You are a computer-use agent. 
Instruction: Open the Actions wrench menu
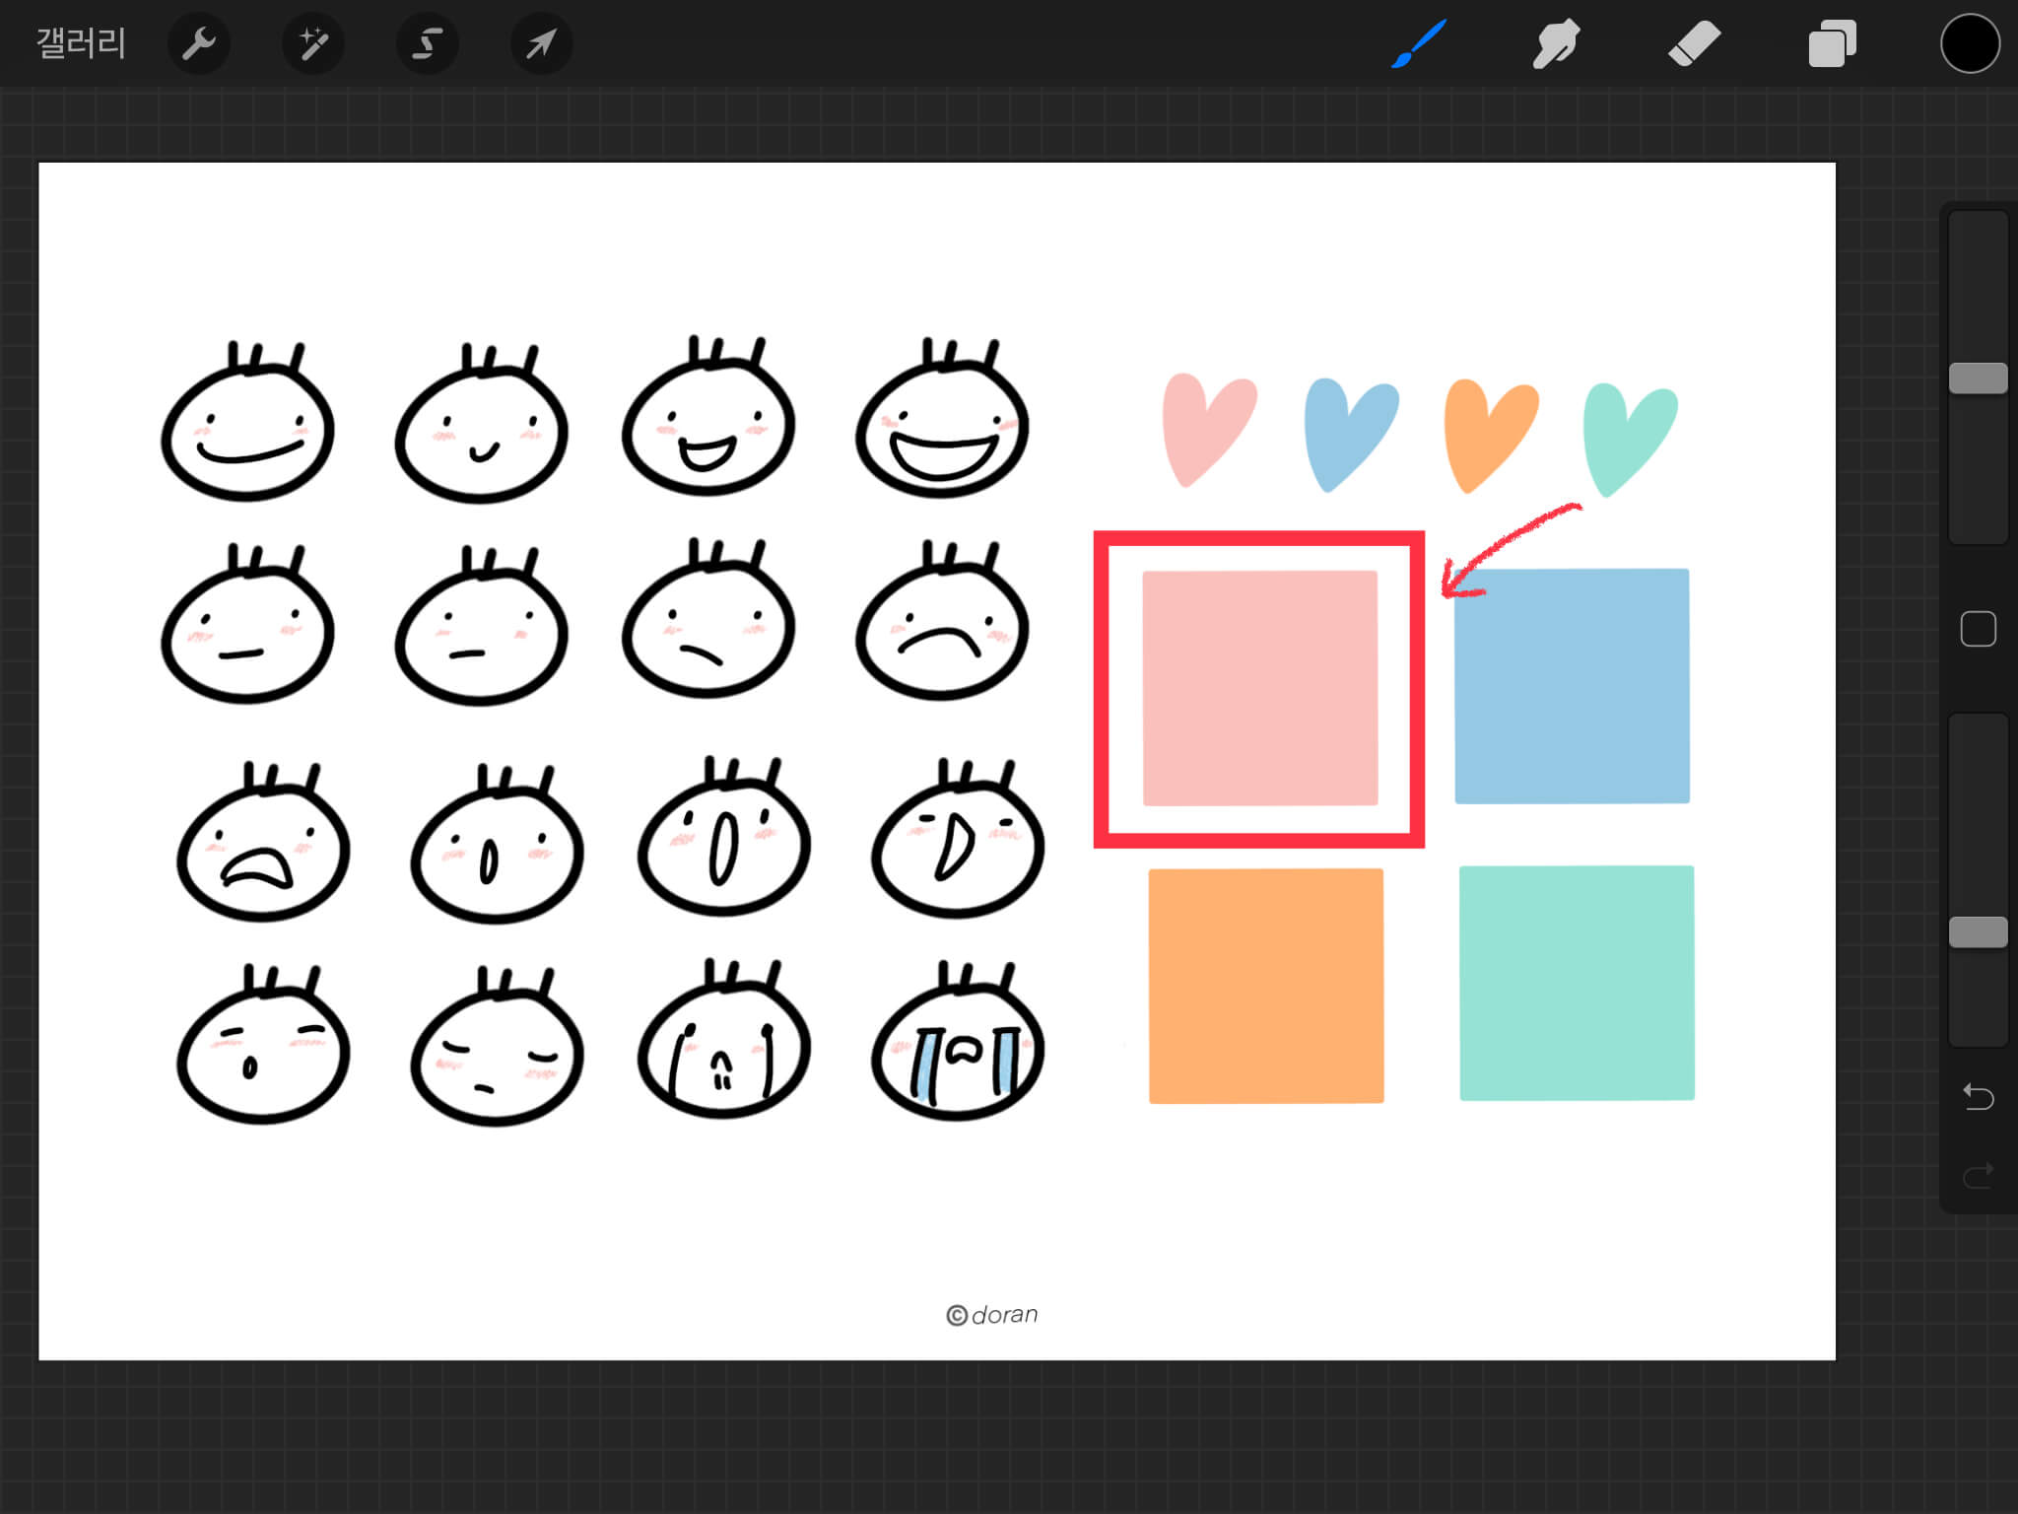[199, 44]
